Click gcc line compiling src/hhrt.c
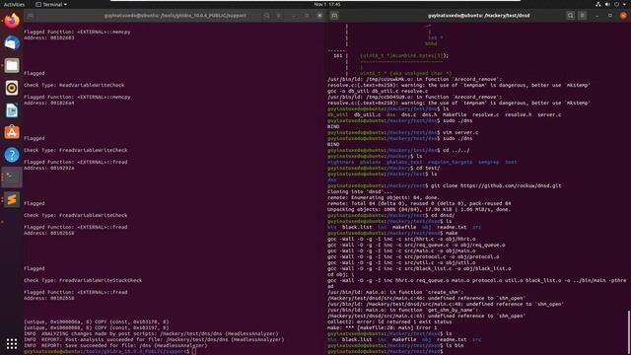 [401, 239]
